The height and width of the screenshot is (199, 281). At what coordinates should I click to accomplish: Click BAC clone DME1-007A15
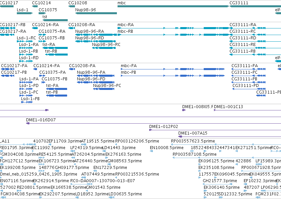pos(229,137)
